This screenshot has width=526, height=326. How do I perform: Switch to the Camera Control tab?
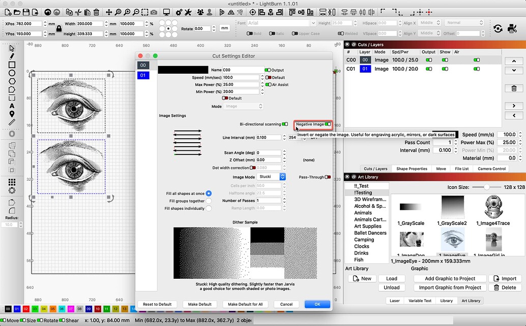tap(491, 169)
